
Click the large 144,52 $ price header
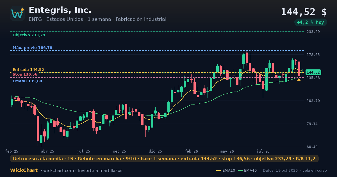click(304, 12)
